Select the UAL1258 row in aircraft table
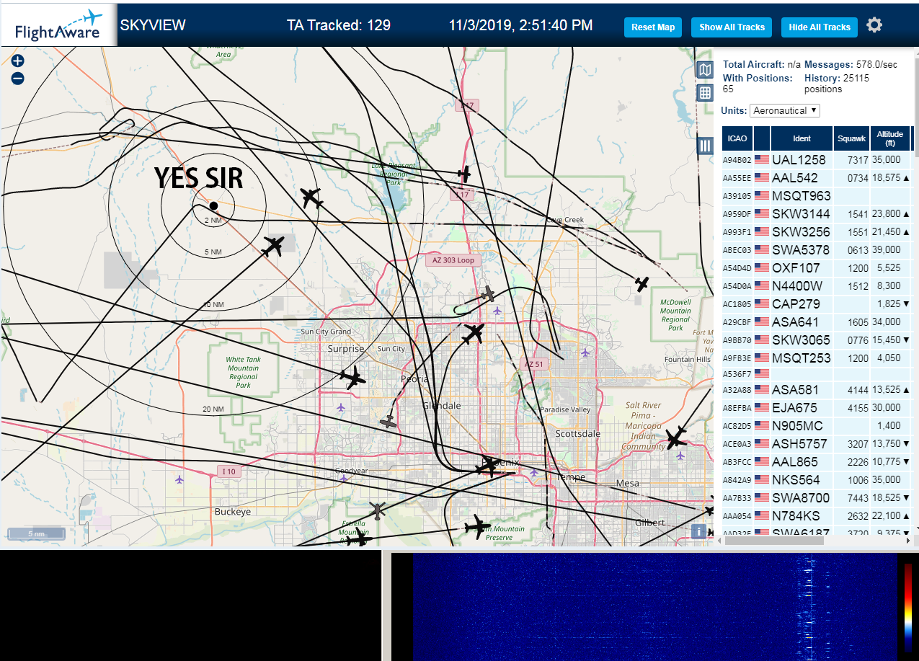Viewport: 919px width, 661px height. 817,160
